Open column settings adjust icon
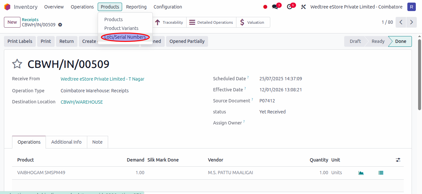422x194 pixels. 398,160
